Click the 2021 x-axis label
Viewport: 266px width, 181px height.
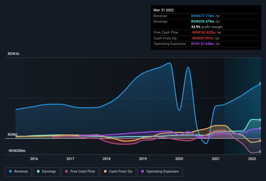pos(215,159)
